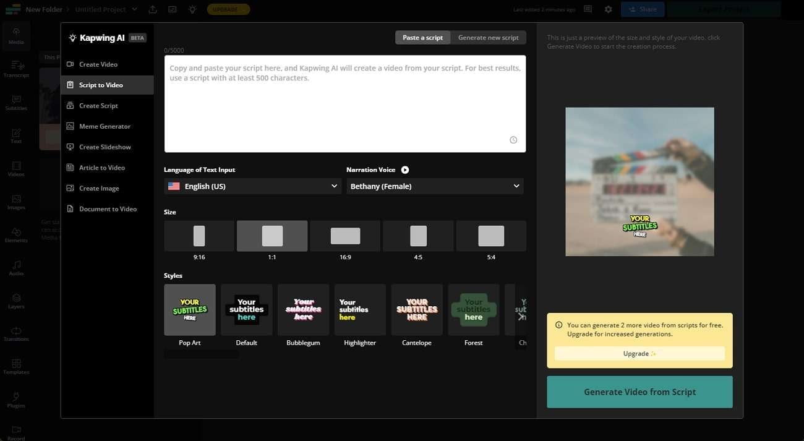Image resolution: width=804 pixels, height=441 pixels.
Task: Click into the script text area
Action: coord(345,104)
